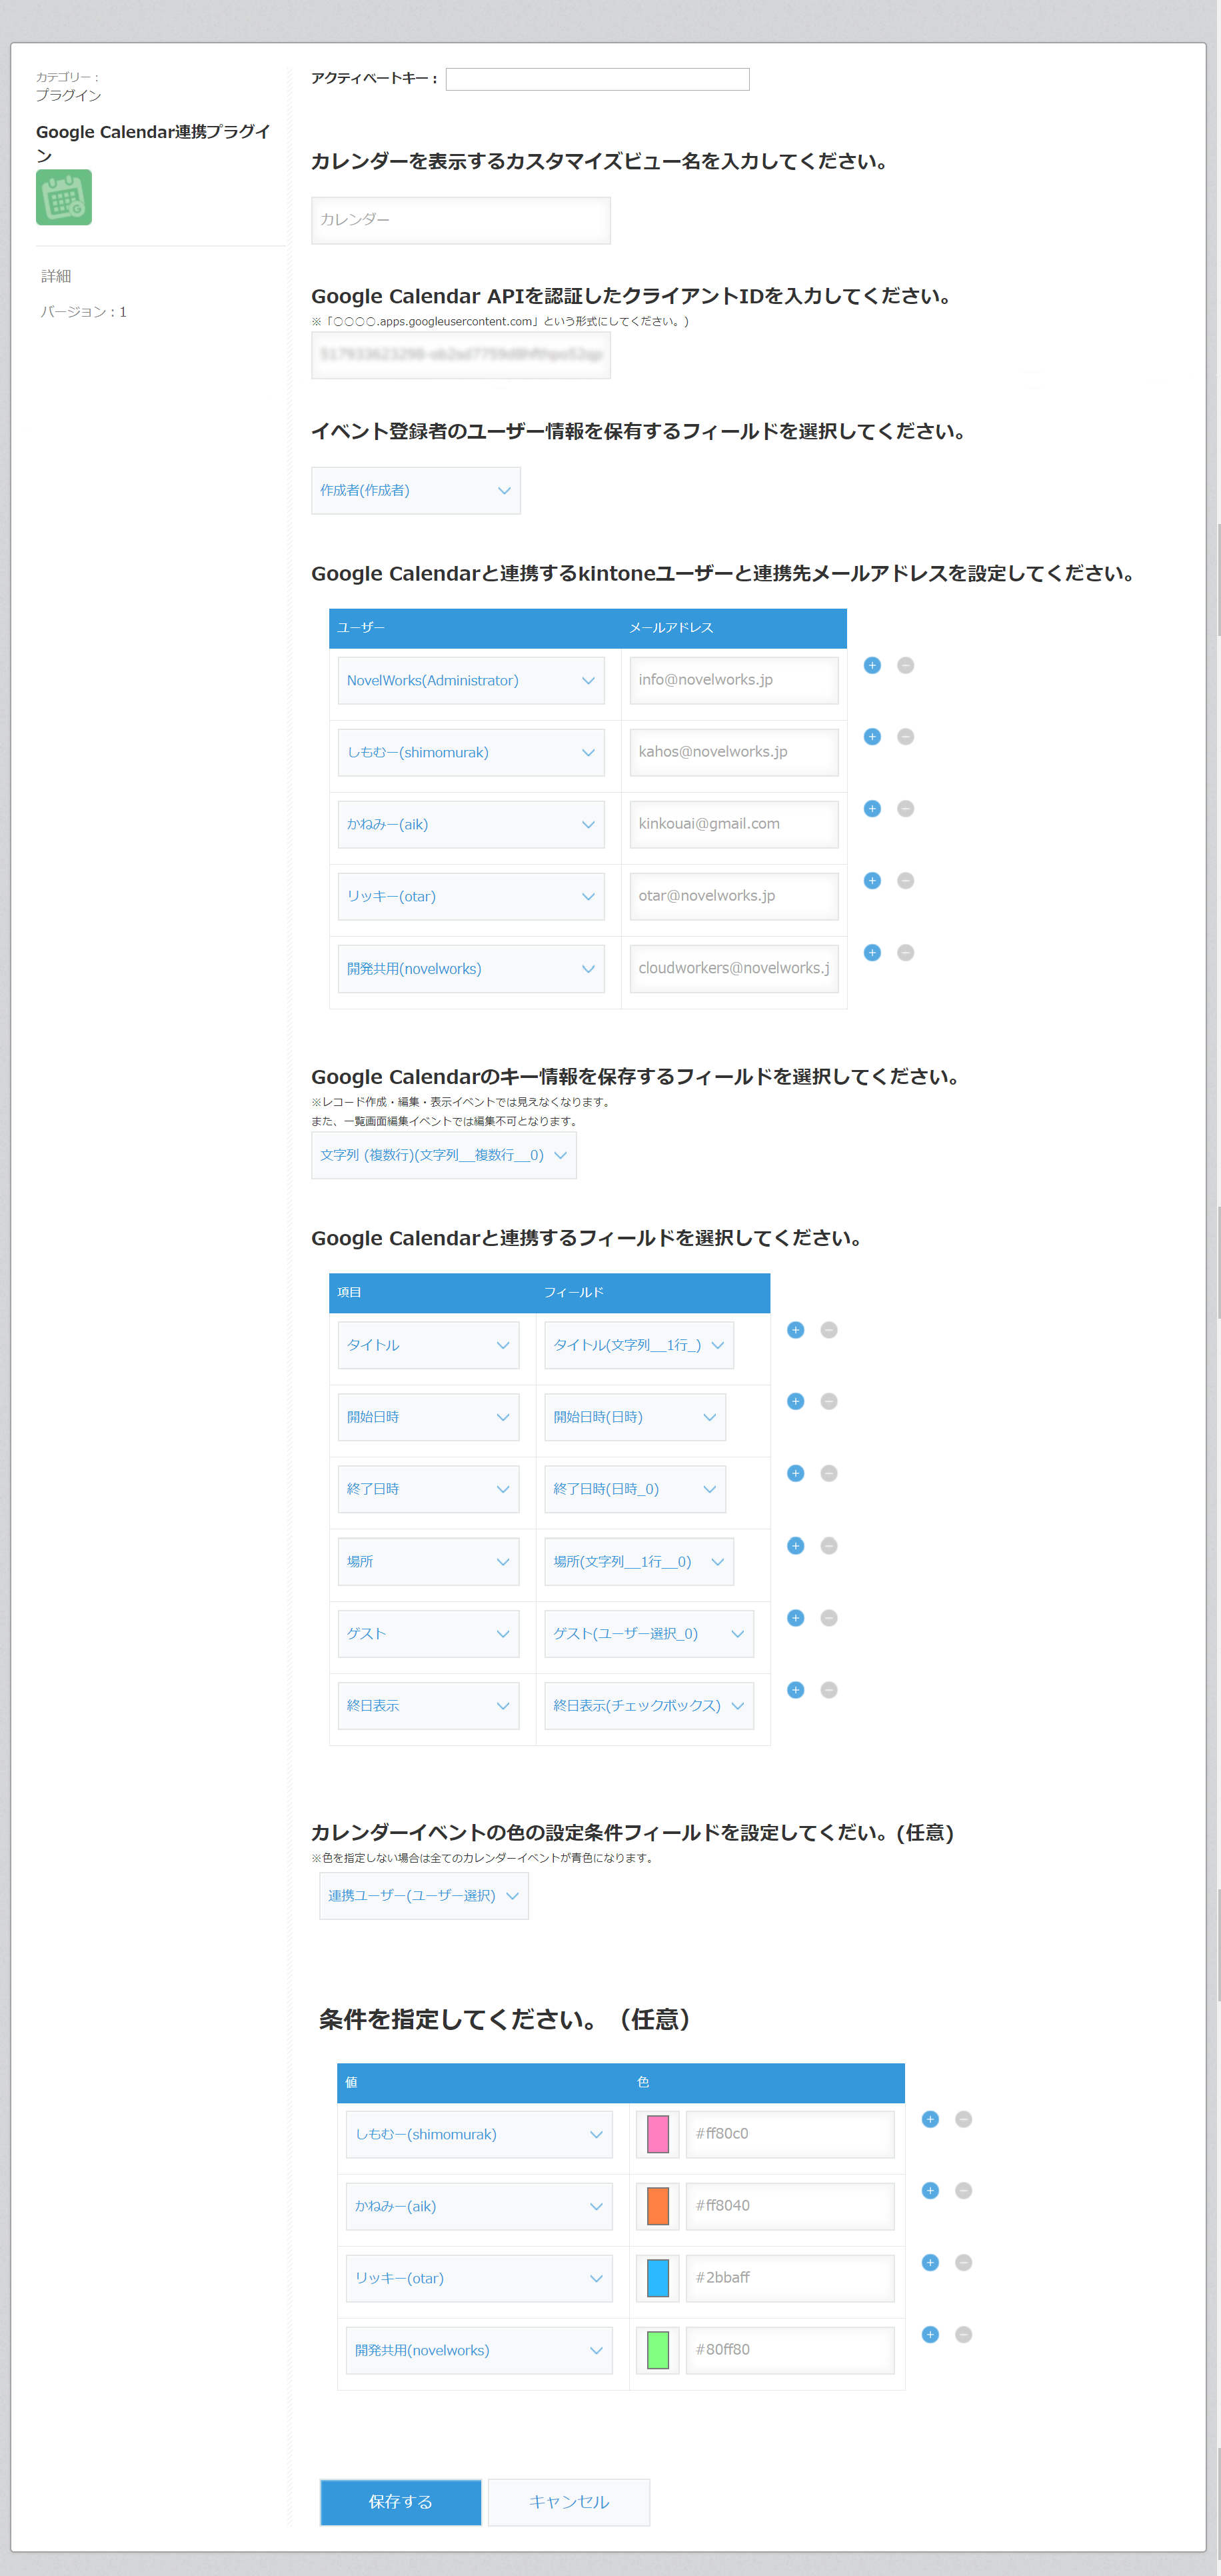1221x2576 pixels.
Task: Click the バージョン：1 text
Action: pyautogui.click(x=83, y=312)
